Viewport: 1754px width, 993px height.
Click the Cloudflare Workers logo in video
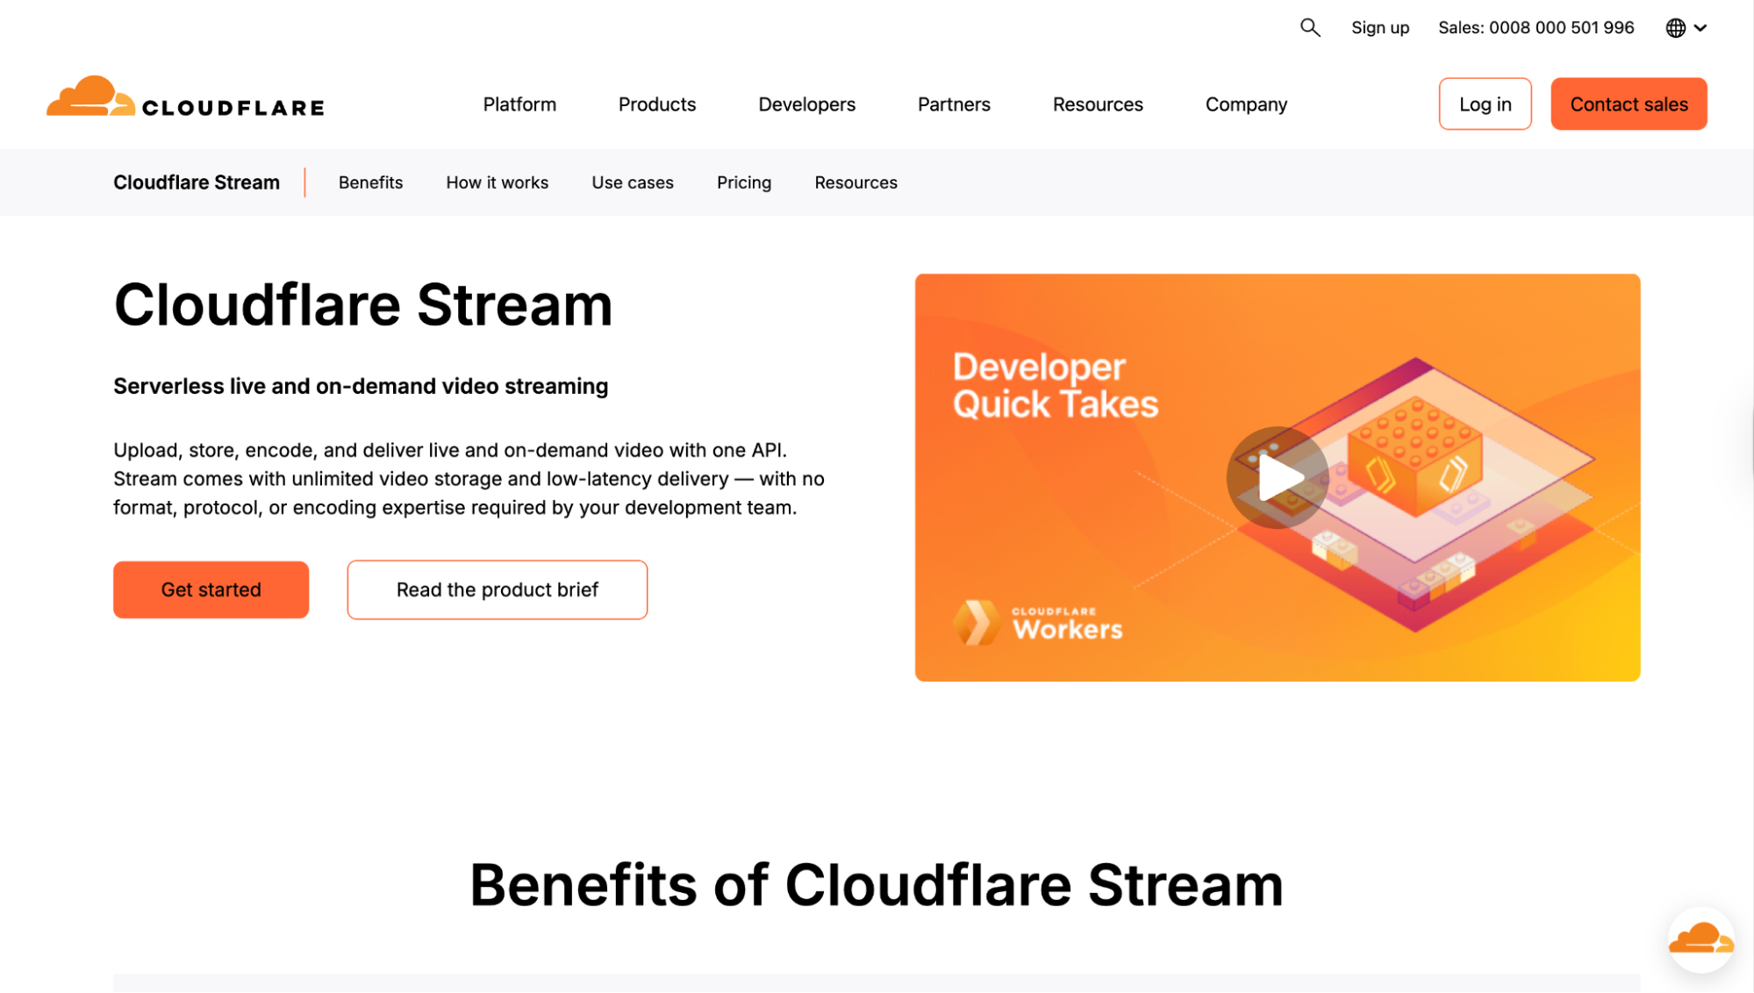pyautogui.click(x=1037, y=623)
